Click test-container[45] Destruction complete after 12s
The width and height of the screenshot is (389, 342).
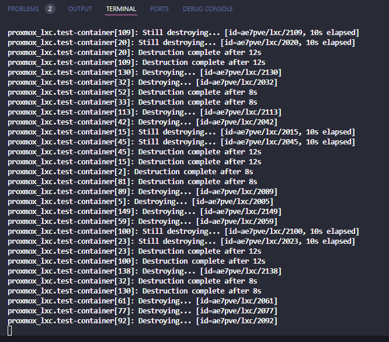tap(134, 152)
